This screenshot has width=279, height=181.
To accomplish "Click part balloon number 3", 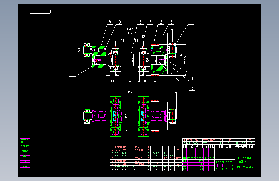I will (x=171, y=22).
